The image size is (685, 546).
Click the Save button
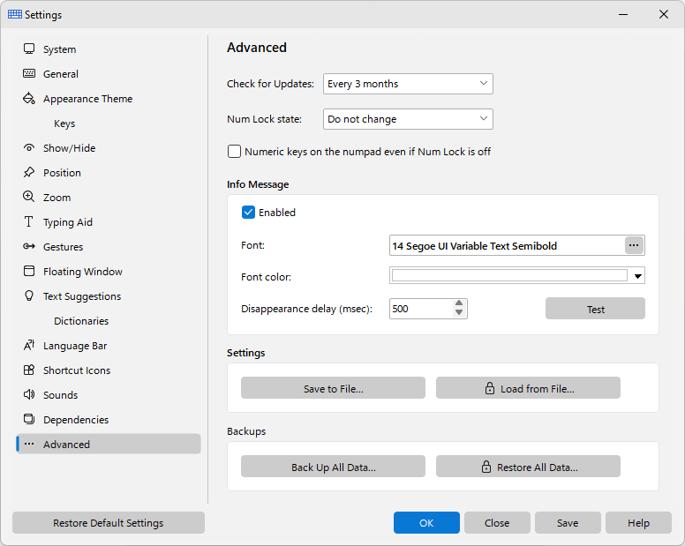pyautogui.click(x=568, y=522)
